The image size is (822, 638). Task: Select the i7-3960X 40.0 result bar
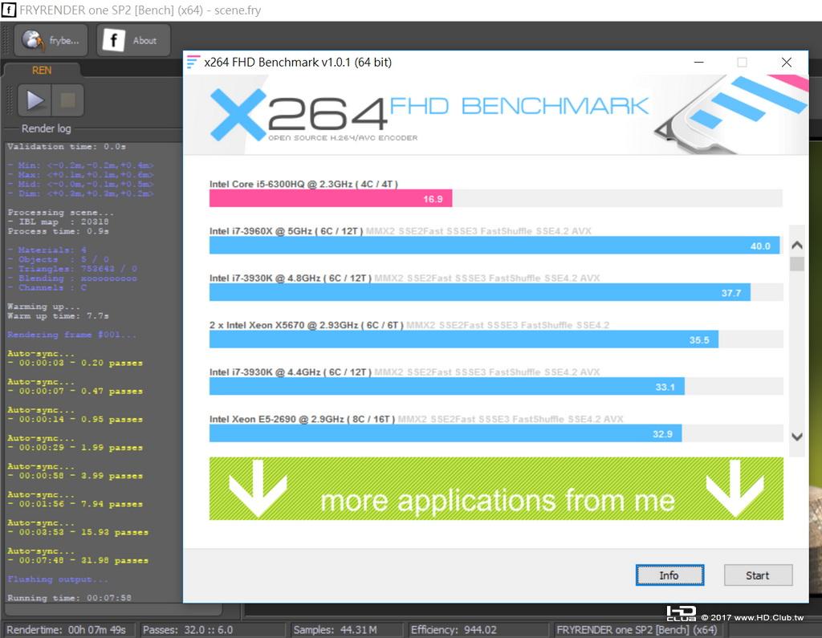click(494, 246)
